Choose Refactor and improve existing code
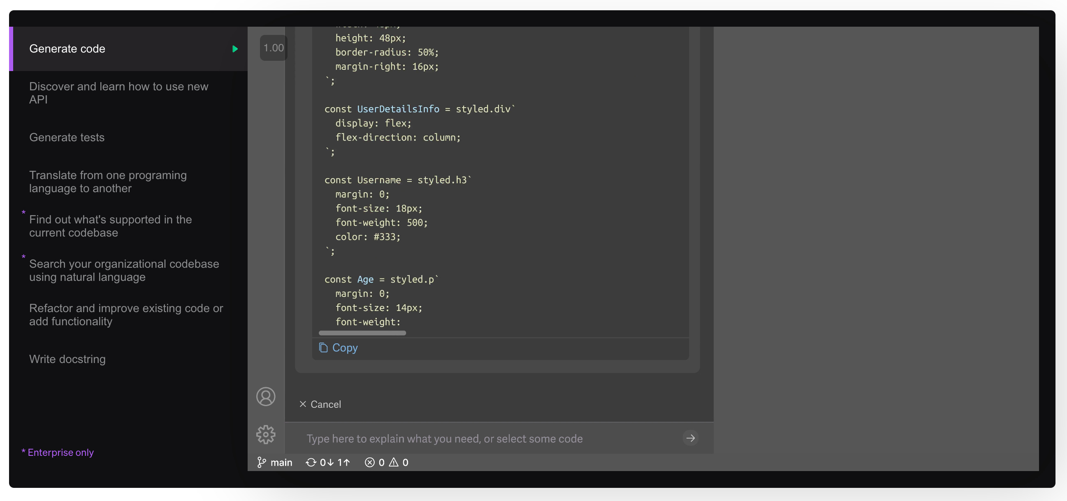The height and width of the screenshot is (501, 1067). [x=126, y=315]
